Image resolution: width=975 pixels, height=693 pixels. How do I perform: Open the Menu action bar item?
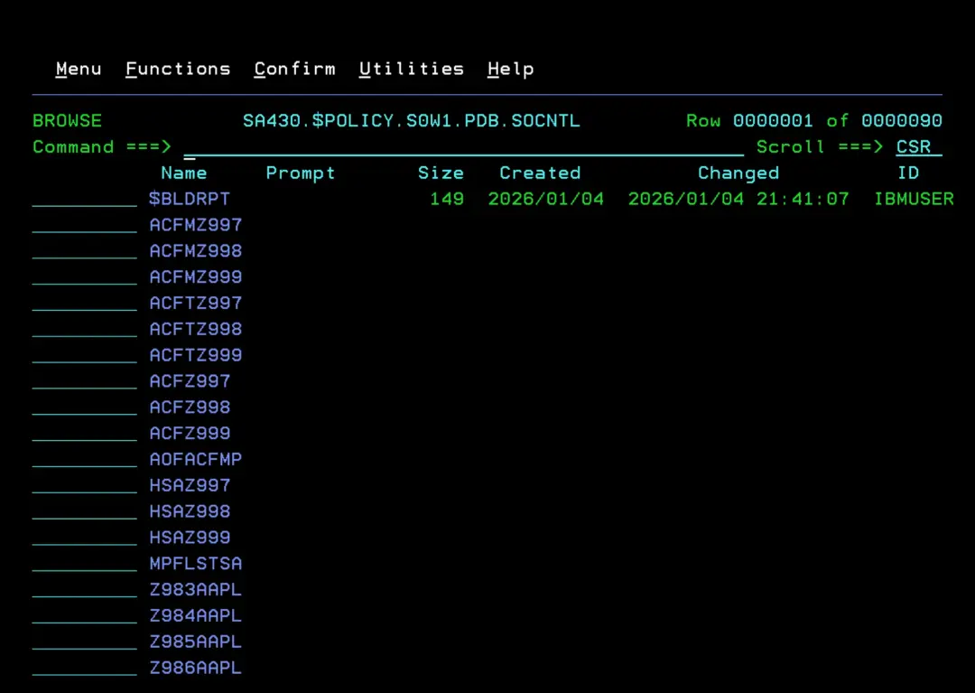point(79,69)
